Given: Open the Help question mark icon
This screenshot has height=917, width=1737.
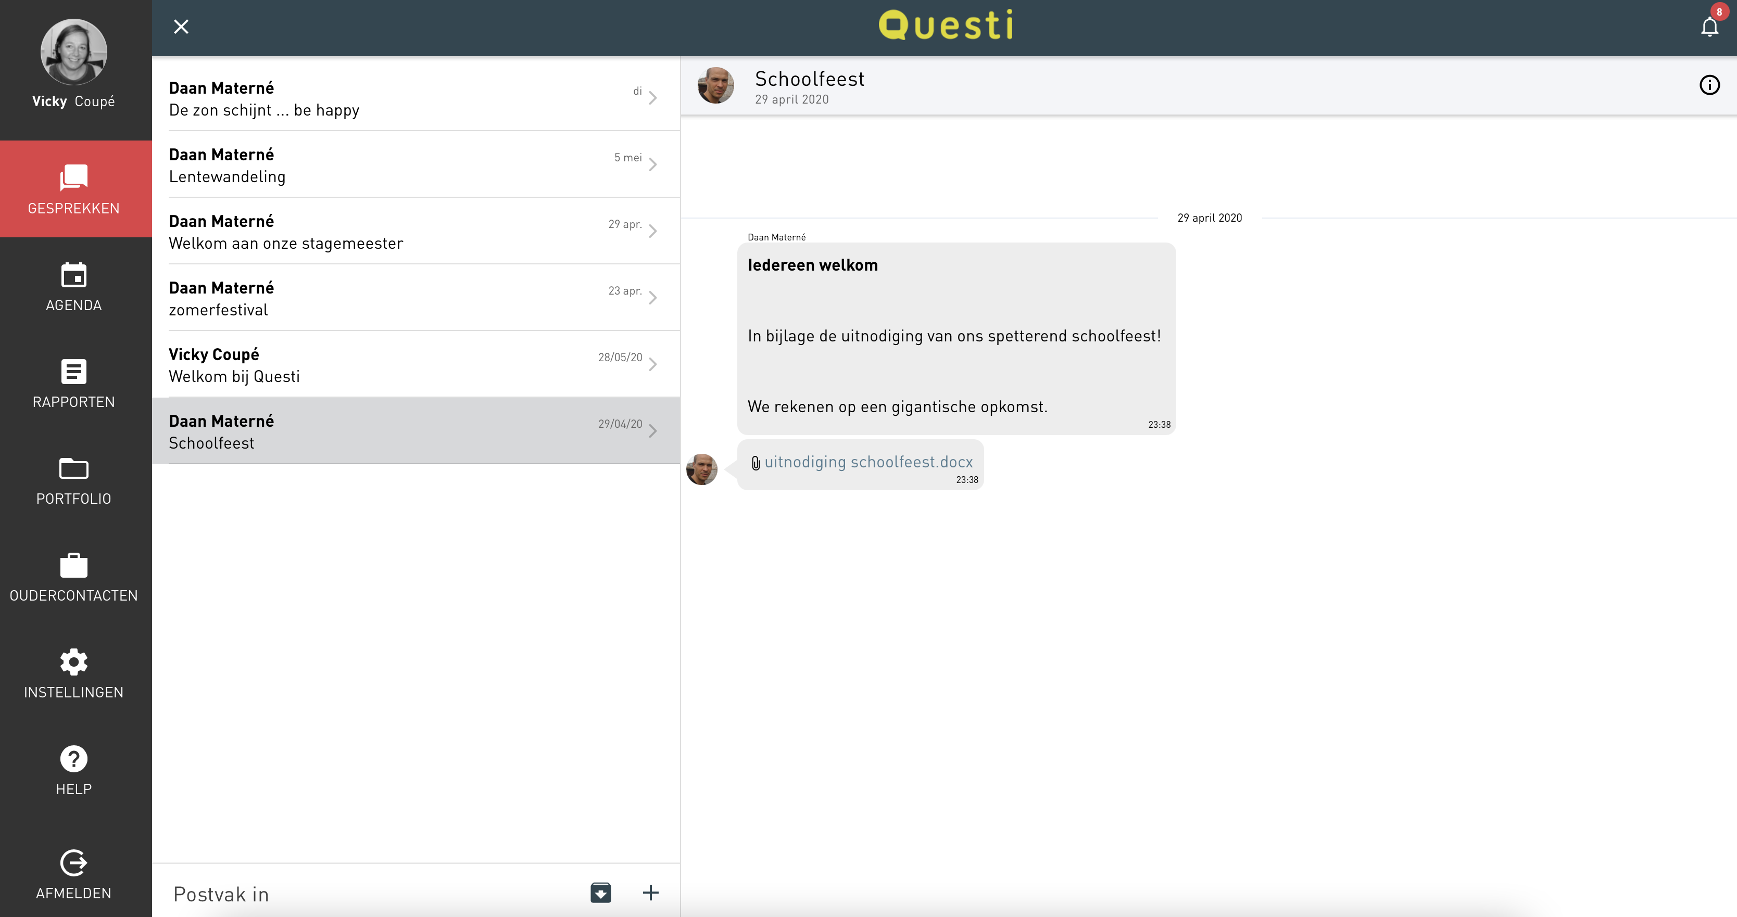Looking at the screenshot, I should [73, 759].
